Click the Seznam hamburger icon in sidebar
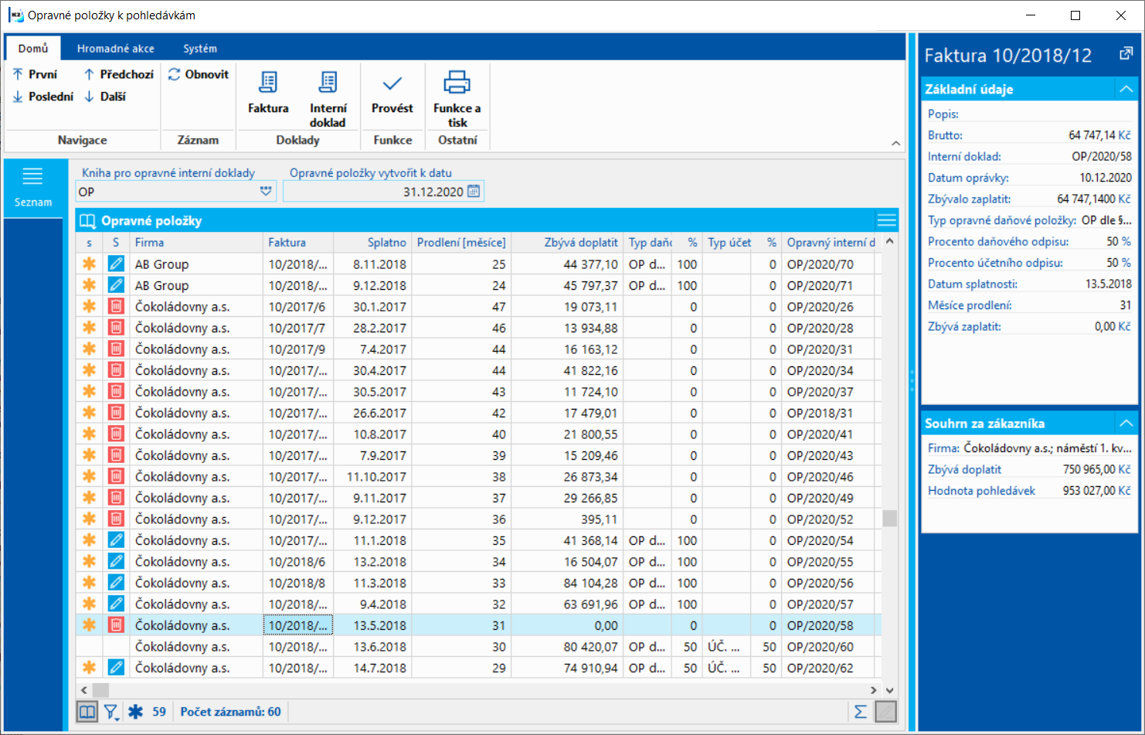Screen dimensions: 1145x735 [32, 177]
